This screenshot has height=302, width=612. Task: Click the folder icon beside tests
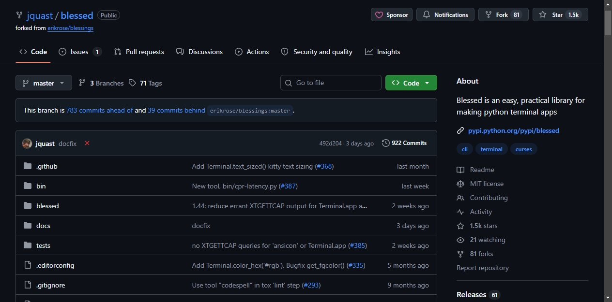click(28, 245)
